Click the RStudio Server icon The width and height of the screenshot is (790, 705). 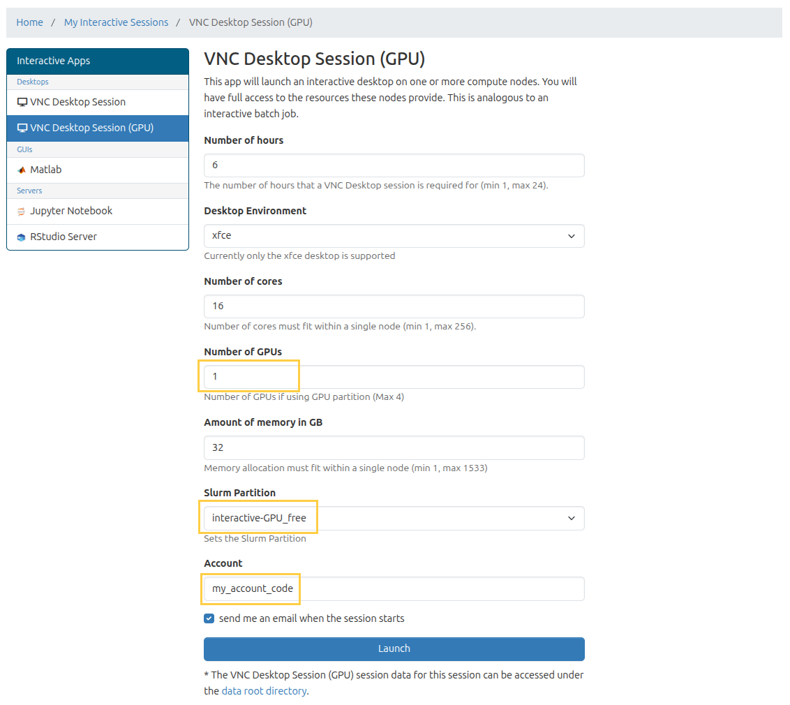point(22,237)
